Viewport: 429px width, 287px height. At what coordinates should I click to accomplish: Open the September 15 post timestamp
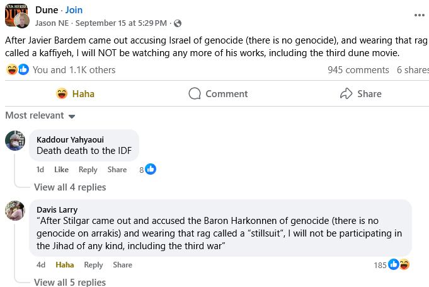pyautogui.click(x=131, y=23)
